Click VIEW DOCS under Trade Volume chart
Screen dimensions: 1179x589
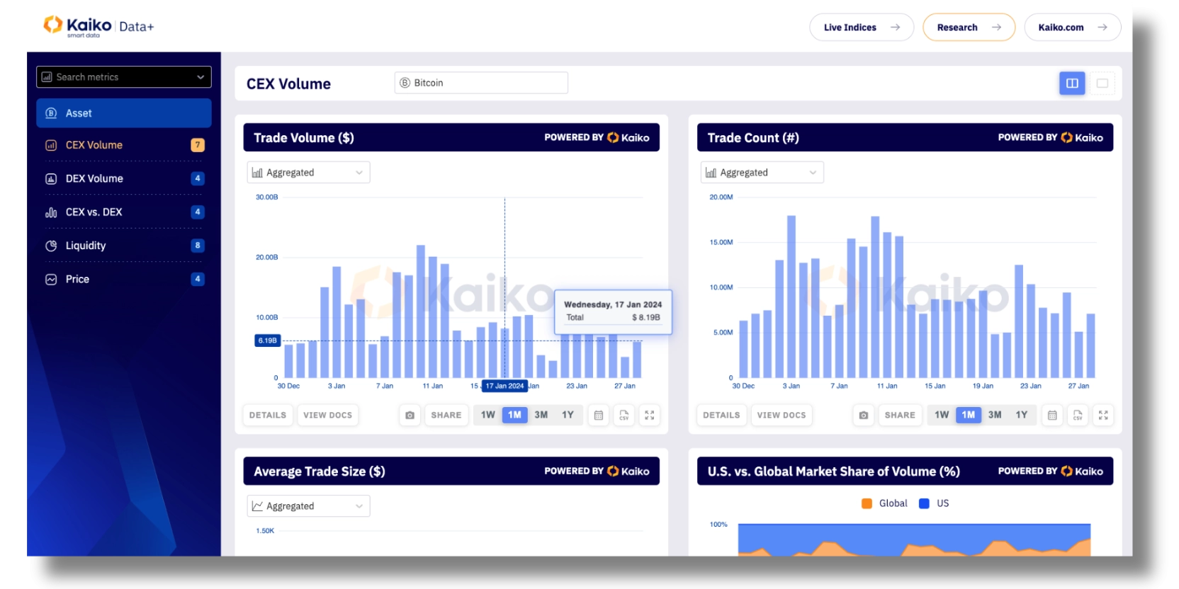tap(327, 415)
